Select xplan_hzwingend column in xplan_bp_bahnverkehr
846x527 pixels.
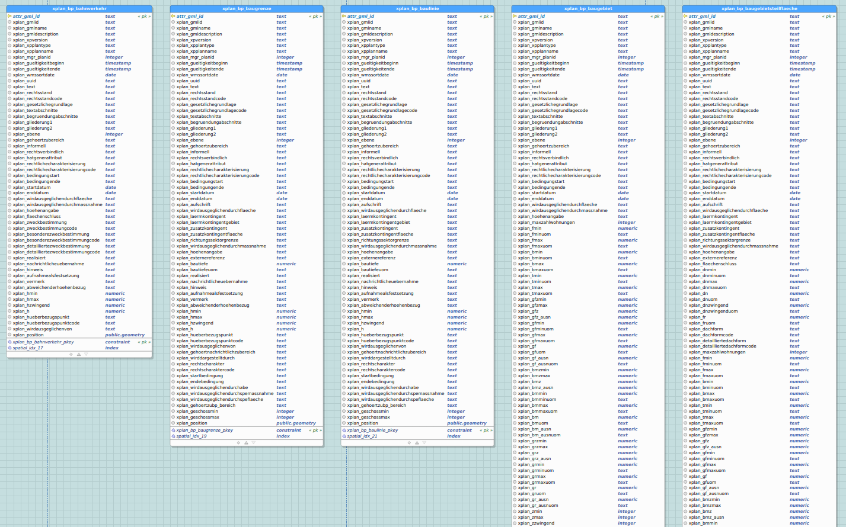coord(79,306)
